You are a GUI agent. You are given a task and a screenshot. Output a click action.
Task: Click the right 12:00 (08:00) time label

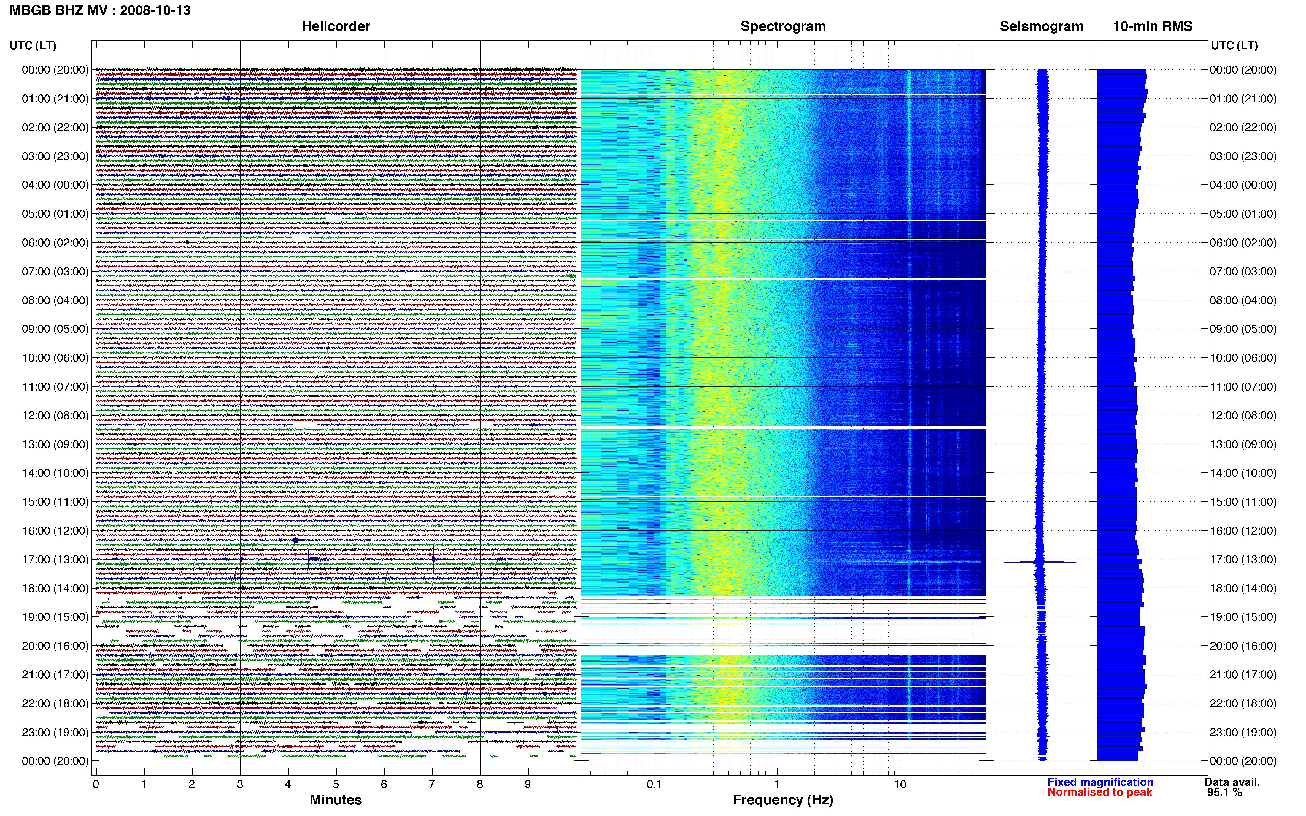1243,416
